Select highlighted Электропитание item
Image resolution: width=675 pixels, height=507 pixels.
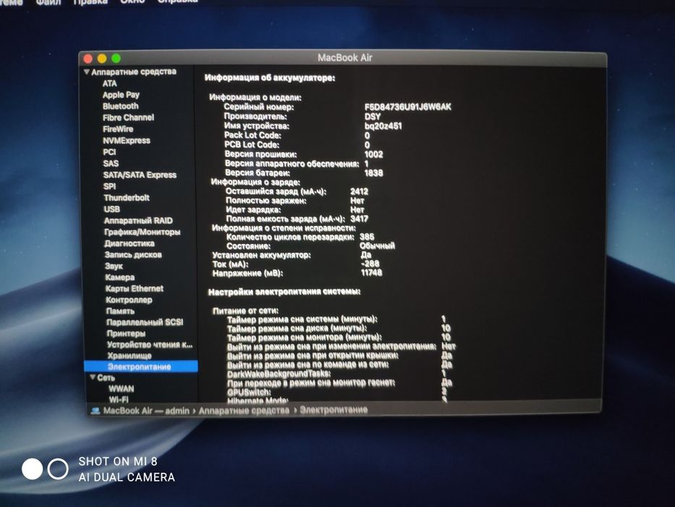[141, 366]
